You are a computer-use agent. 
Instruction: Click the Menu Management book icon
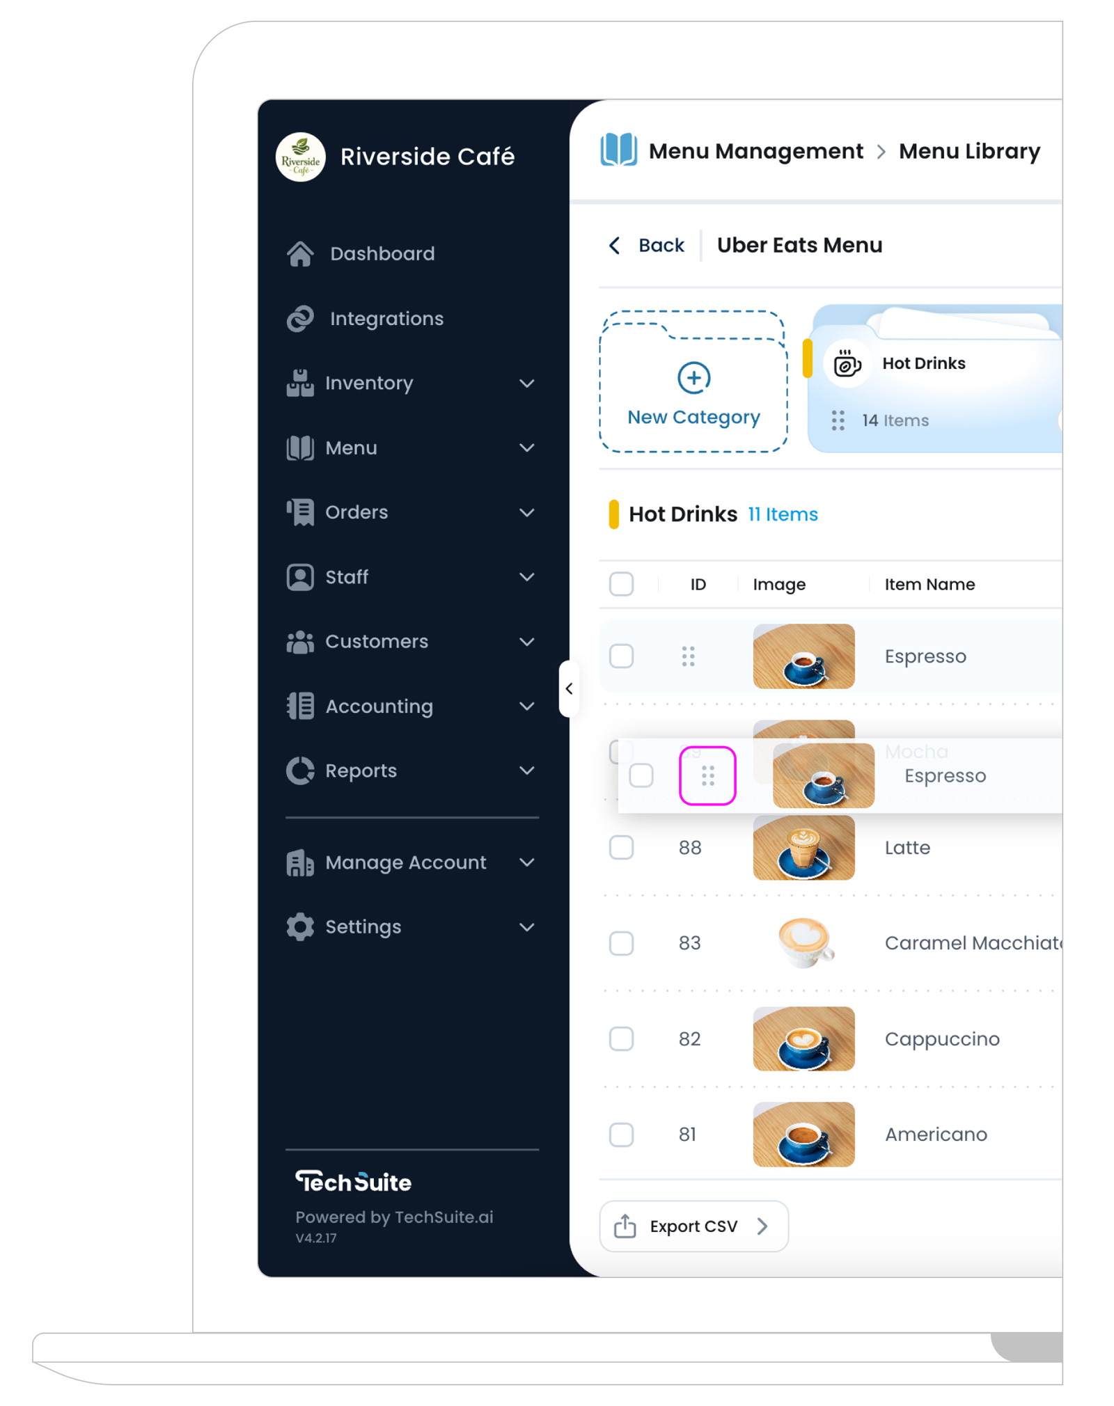[618, 150]
